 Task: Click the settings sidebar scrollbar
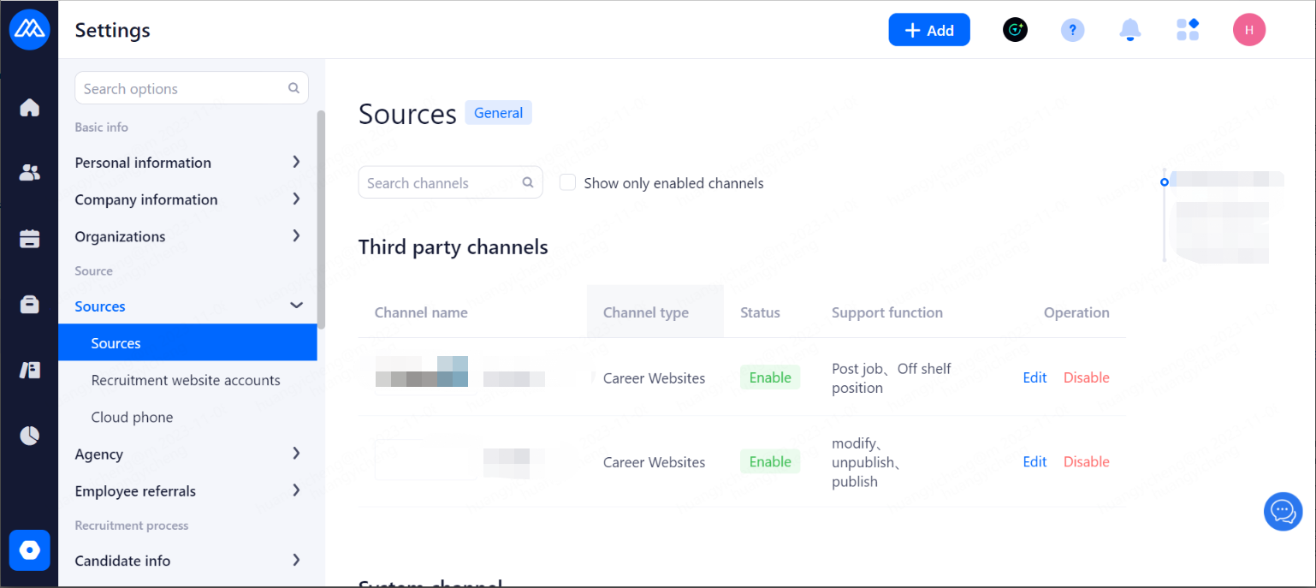pos(321,218)
